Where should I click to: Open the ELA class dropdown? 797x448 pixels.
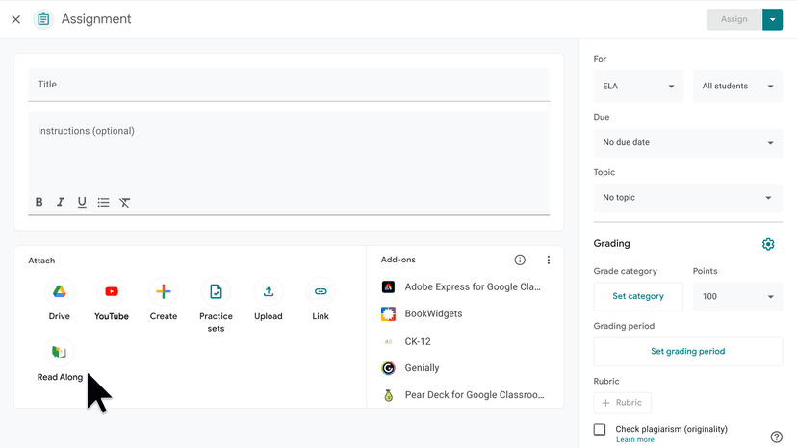coord(638,87)
